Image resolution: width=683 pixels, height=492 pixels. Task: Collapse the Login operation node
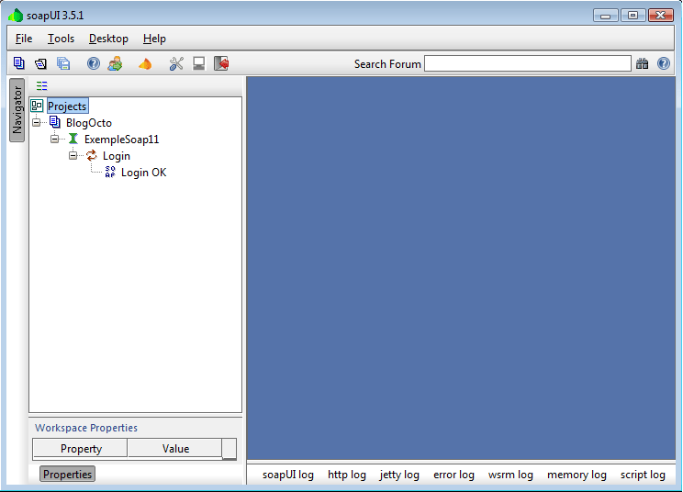coord(73,156)
